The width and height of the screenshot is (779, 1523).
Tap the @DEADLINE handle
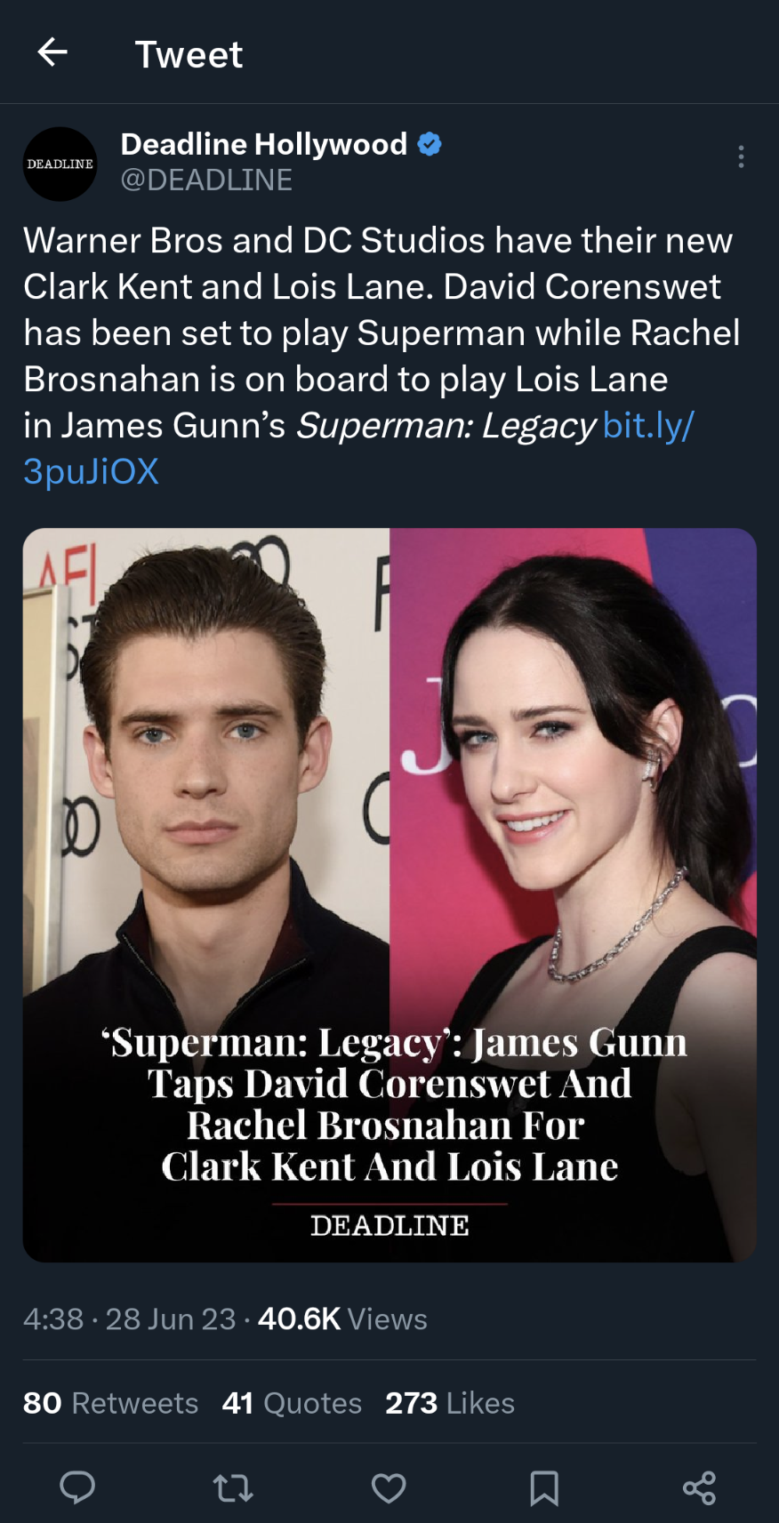(206, 180)
